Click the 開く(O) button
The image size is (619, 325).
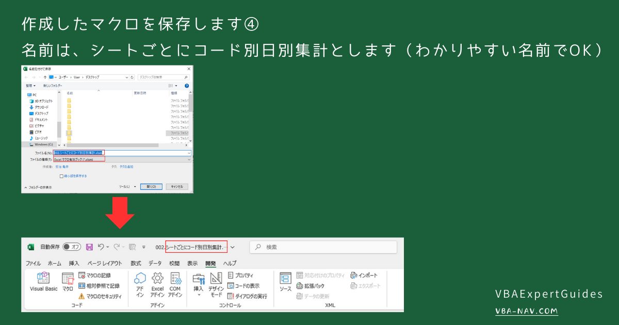[151, 187]
